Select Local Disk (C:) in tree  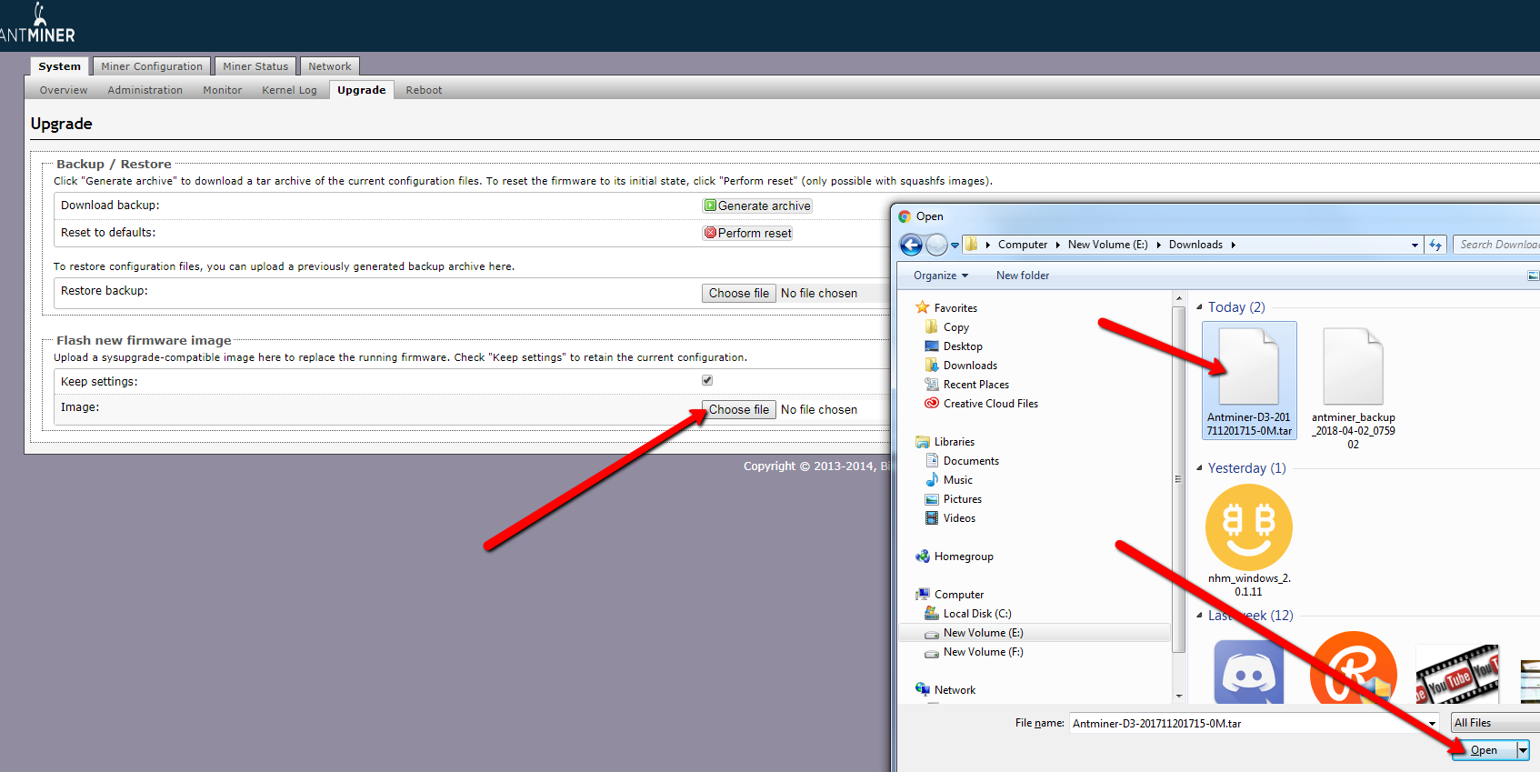pyautogui.click(x=976, y=614)
